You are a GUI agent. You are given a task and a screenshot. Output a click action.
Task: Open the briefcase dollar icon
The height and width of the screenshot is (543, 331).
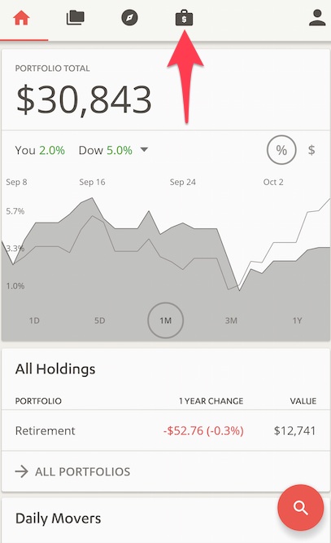[x=184, y=18]
